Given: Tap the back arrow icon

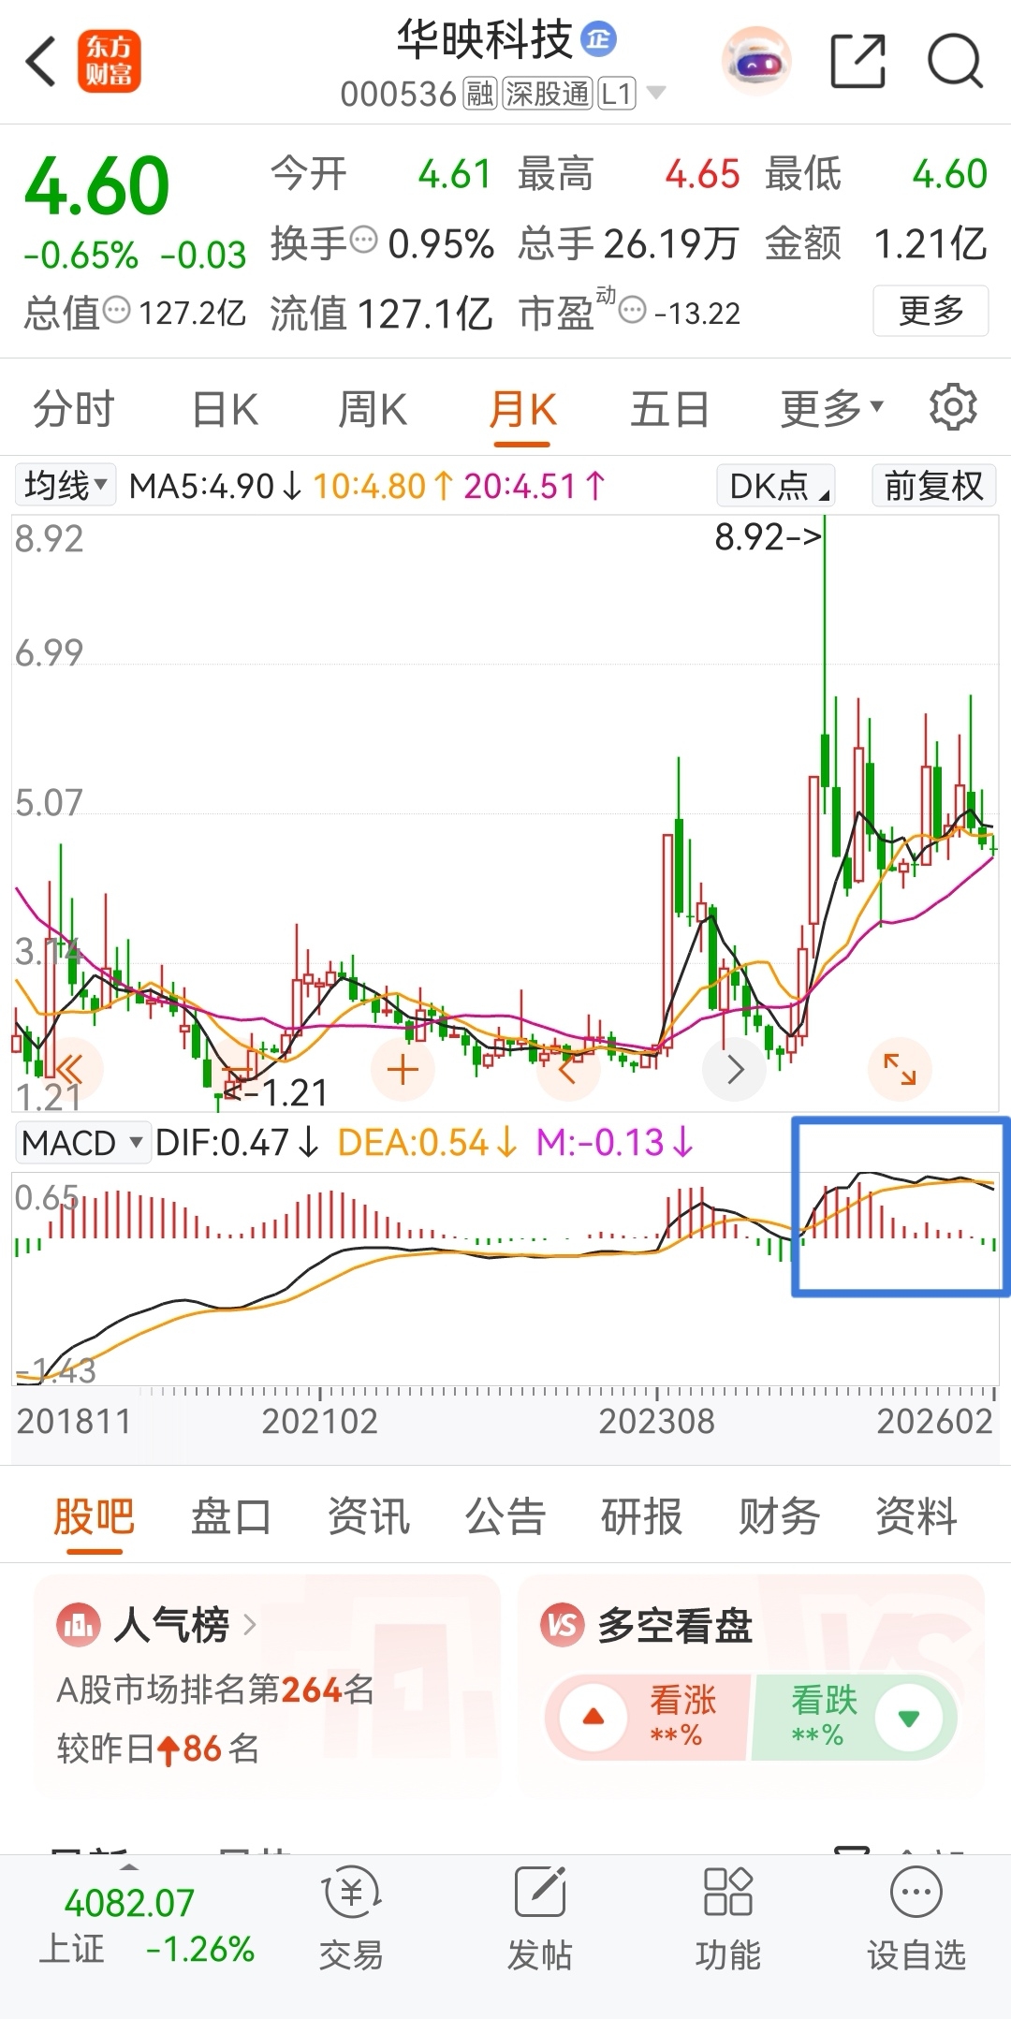Looking at the screenshot, I should pos(41,62).
